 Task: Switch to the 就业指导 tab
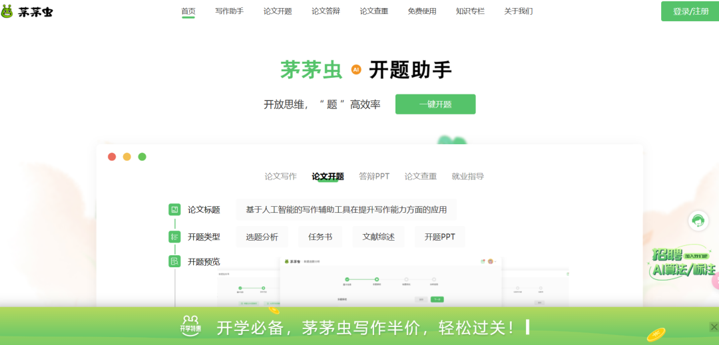[x=468, y=176]
